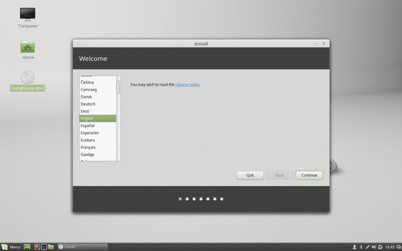Open the Computer desktop icon
The height and width of the screenshot is (251, 402).
(28, 15)
